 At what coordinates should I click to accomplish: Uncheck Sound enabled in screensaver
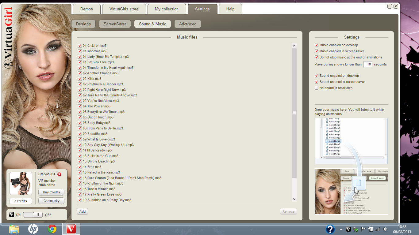pyautogui.click(x=317, y=82)
